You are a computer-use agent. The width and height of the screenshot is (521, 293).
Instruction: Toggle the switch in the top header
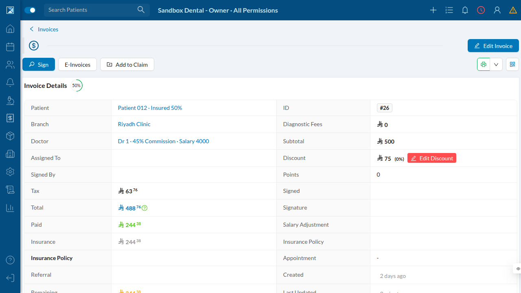(x=30, y=10)
